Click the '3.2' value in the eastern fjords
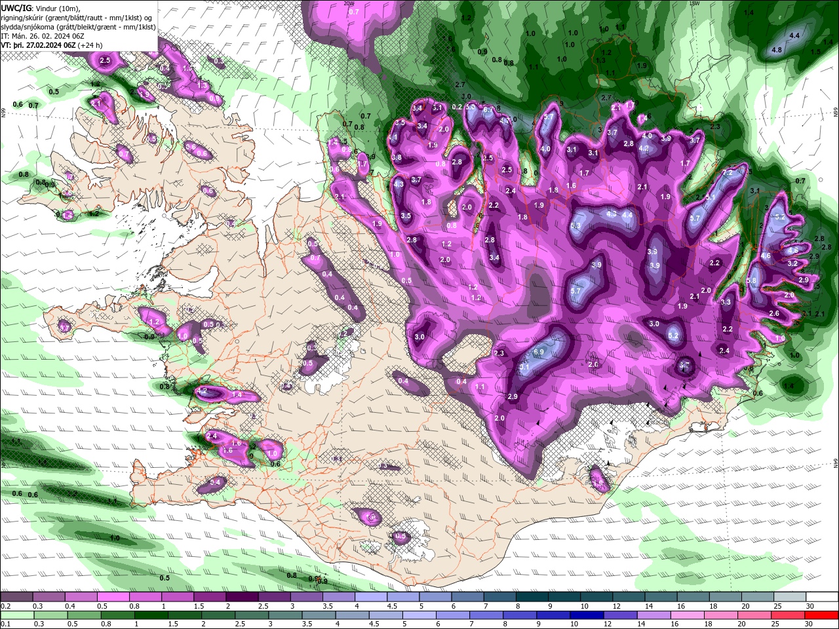Viewport: 839px width, 629px height. tap(792, 263)
